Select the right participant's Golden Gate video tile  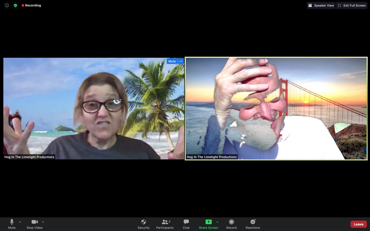tap(276, 108)
